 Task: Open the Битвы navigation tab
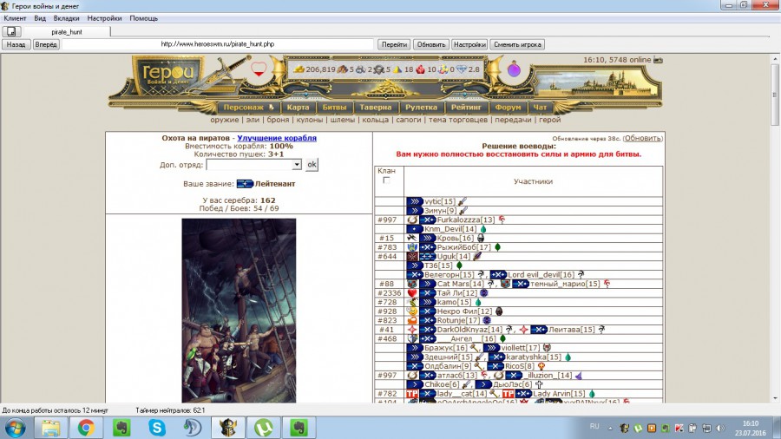334,107
